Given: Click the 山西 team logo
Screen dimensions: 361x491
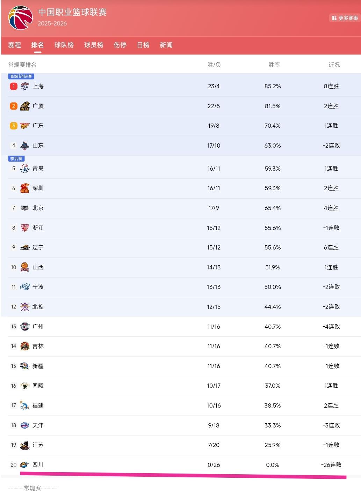Looking at the screenshot, I should [x=24, y=267].
